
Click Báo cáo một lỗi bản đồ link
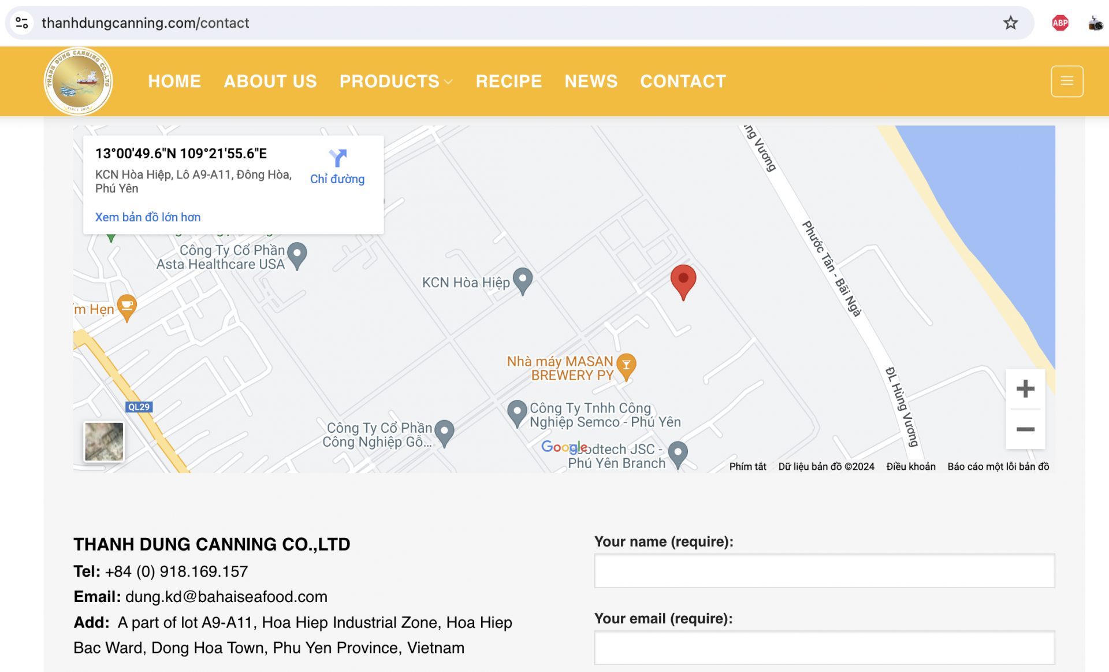(x=998, y=466)
